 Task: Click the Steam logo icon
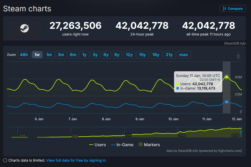(25, 28)
